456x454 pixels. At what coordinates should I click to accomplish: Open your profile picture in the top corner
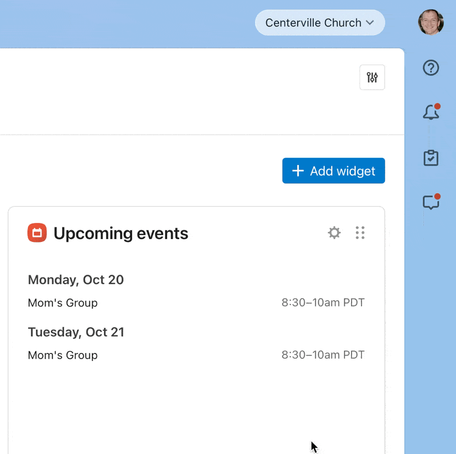click(431, 22)
